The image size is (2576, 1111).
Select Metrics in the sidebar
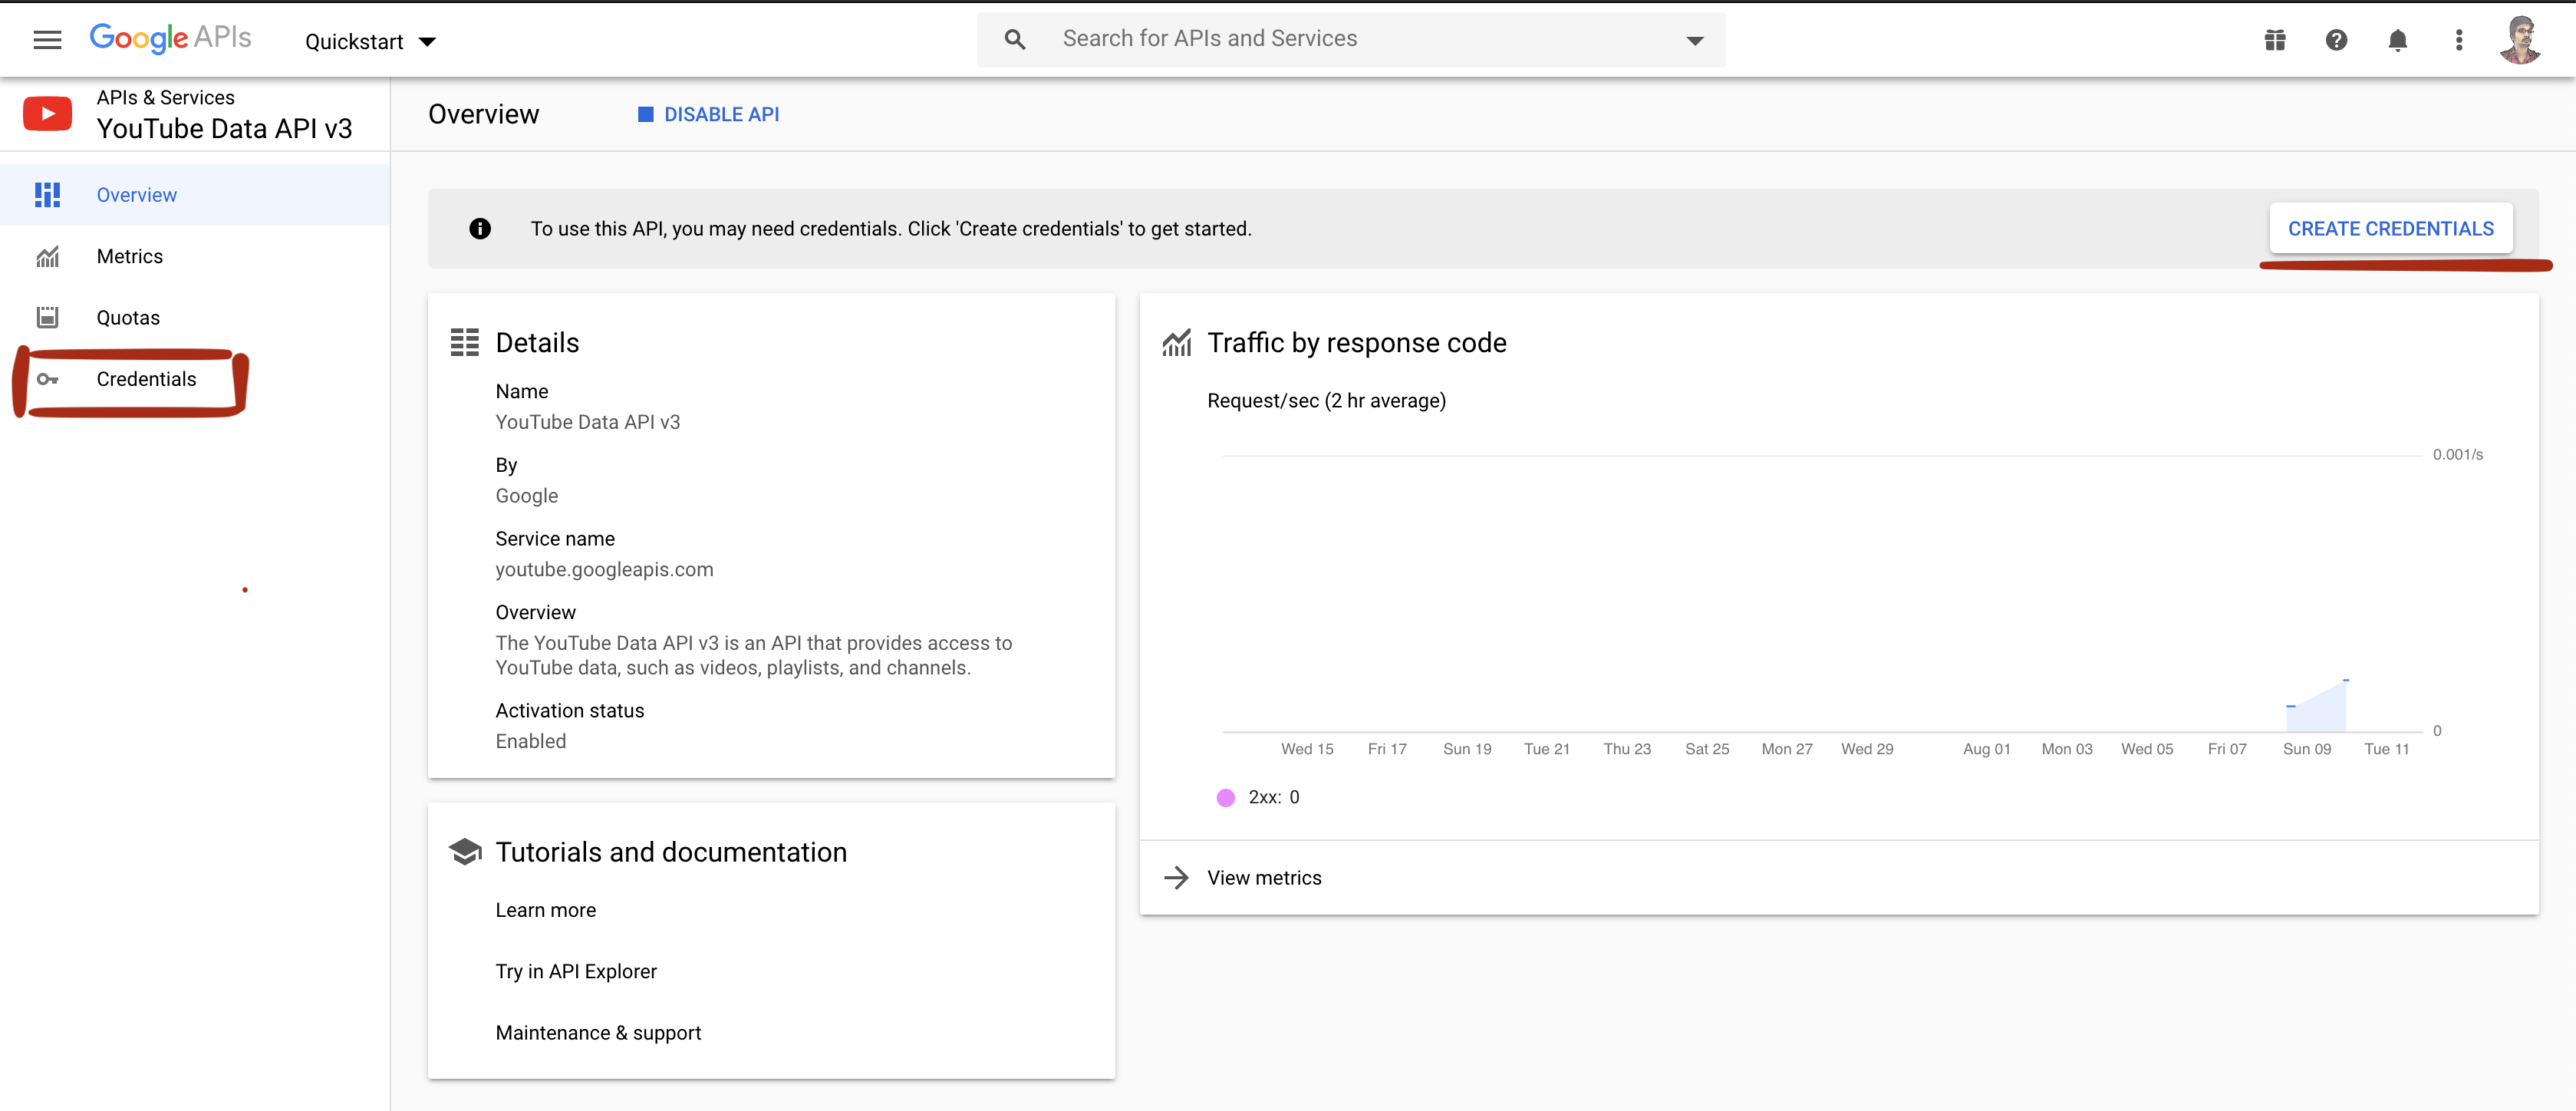pos(195,256)
